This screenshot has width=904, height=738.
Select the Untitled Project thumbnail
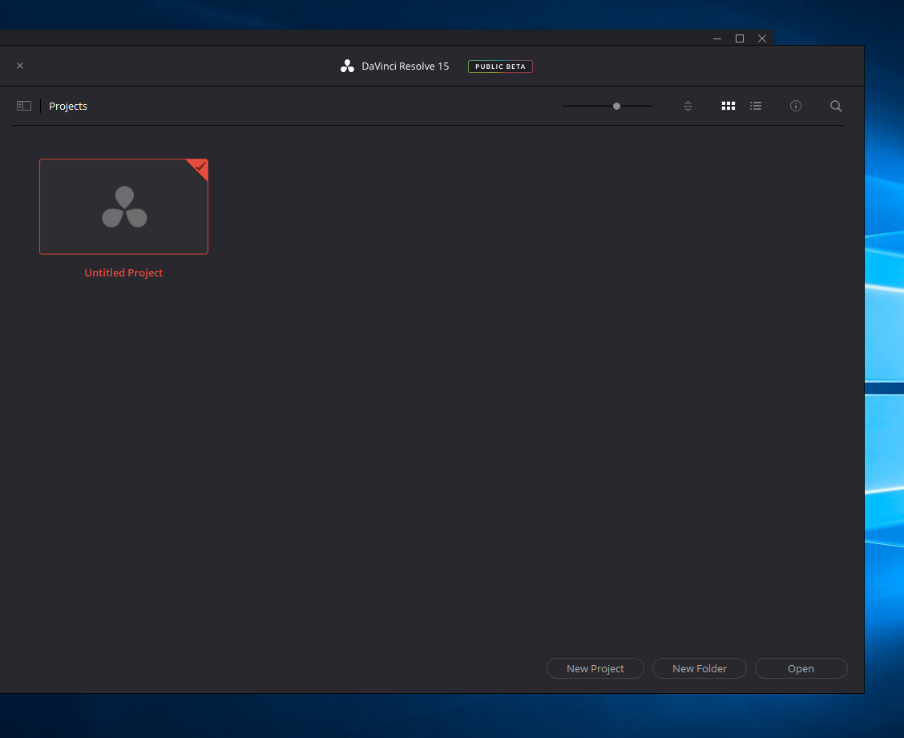(x=123, y=207)
